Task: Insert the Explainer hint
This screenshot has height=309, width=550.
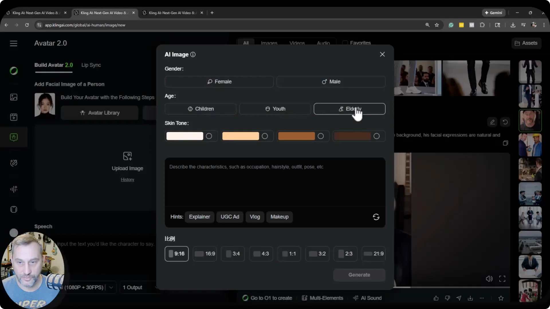Action: 199,217
